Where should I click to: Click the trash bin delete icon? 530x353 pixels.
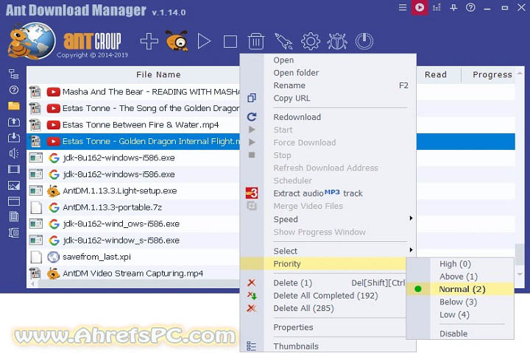256,41
